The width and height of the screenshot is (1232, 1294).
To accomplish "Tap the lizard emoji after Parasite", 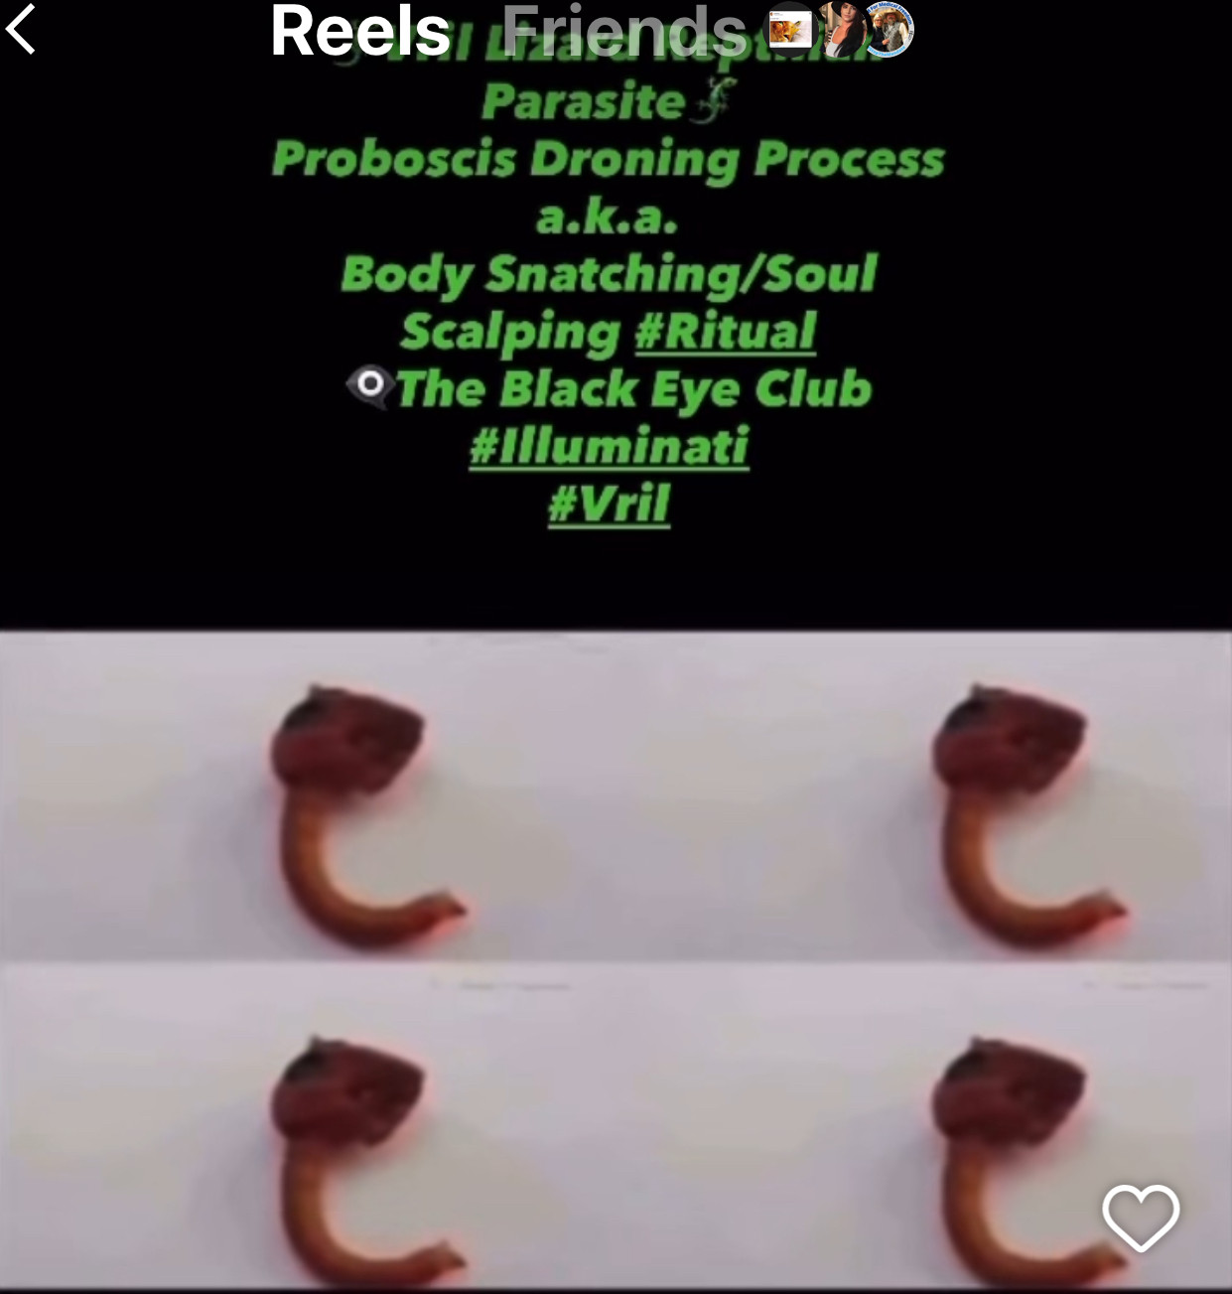I will click(709, 102).
